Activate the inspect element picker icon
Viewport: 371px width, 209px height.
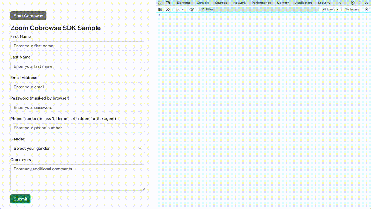(160, 3)
